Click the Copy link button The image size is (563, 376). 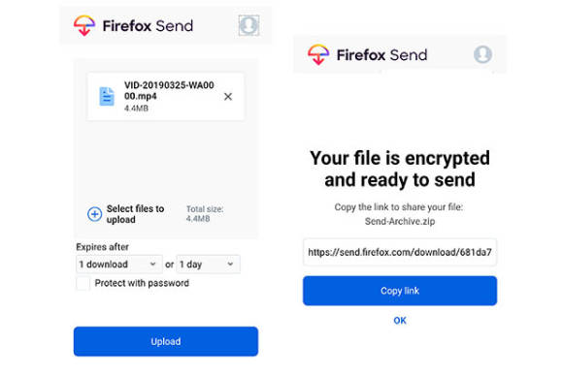pyautogui.click(x=400, y=291)
